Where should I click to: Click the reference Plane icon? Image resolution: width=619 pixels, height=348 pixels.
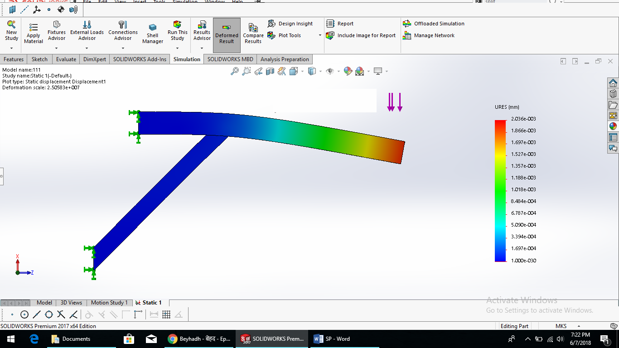coord(13,9)
